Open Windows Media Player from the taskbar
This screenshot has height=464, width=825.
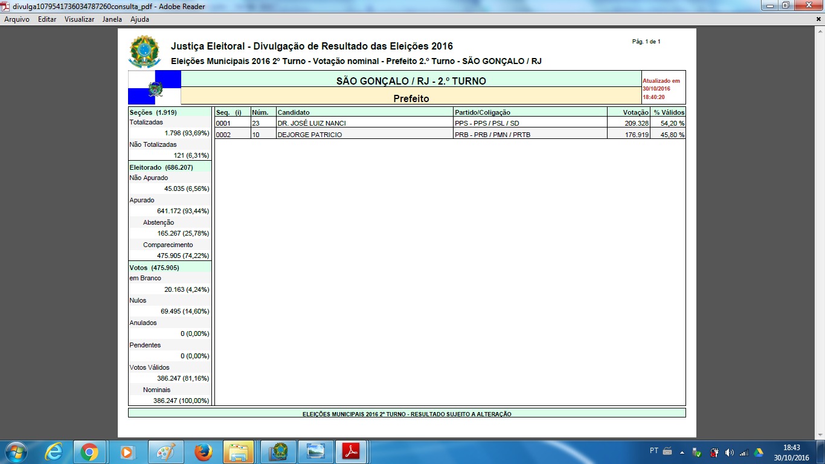click(x=127, y=452)
